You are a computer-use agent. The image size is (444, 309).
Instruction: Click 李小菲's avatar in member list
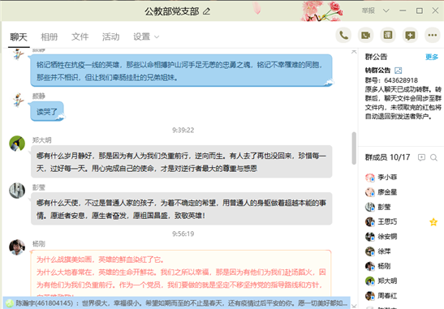click(x=370, y=178)
